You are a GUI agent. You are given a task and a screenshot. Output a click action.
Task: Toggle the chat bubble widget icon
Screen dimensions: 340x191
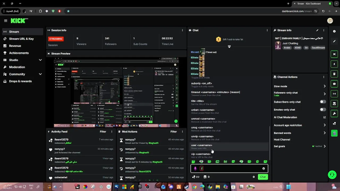click(x=334, y=84)
